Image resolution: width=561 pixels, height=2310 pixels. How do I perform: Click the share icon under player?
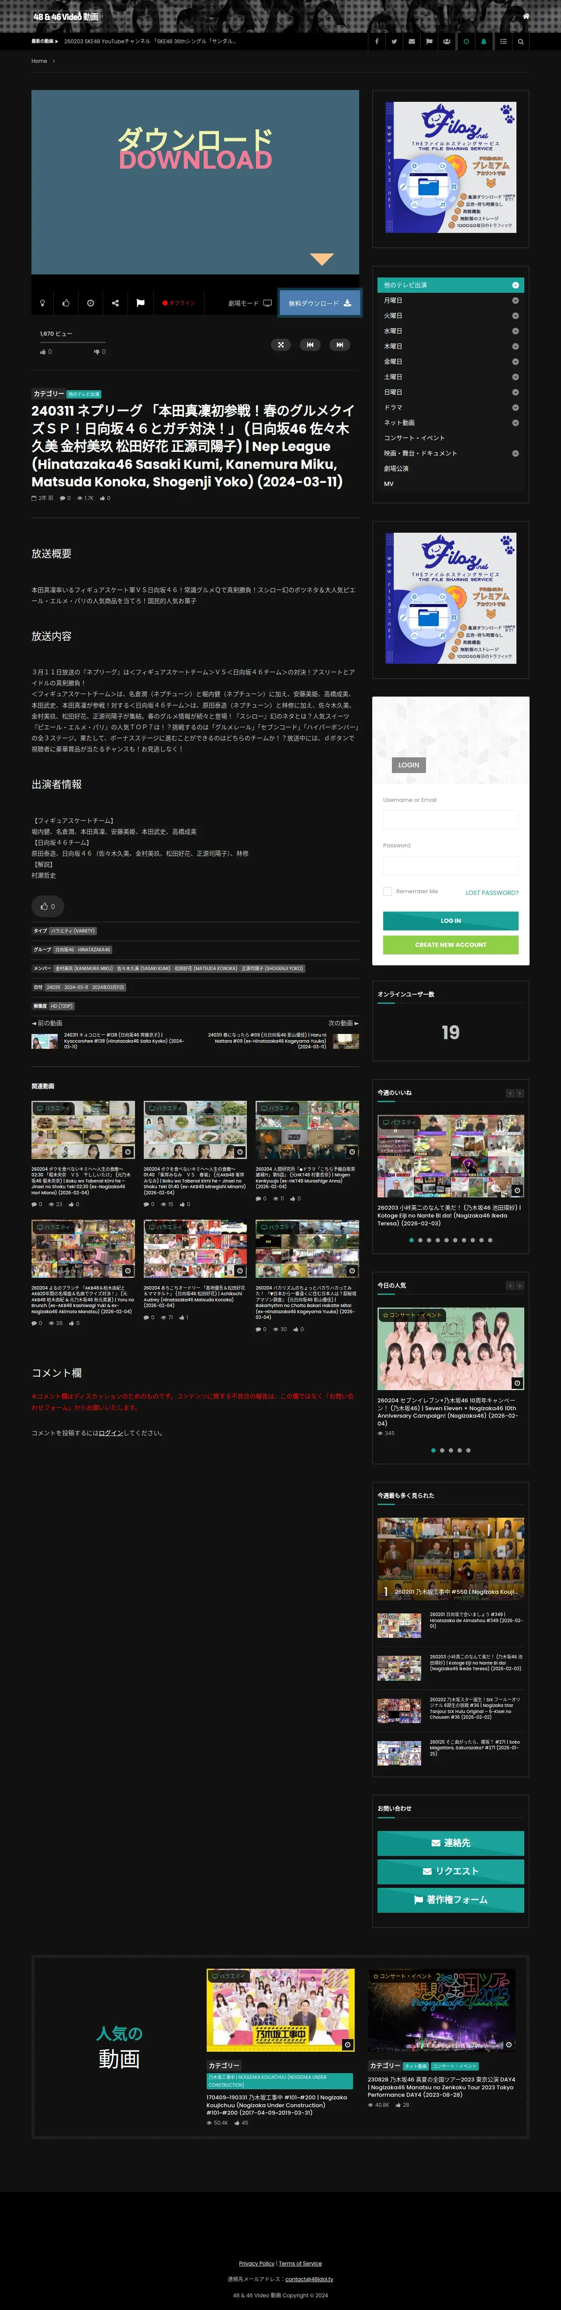click(x=116, y=303)
